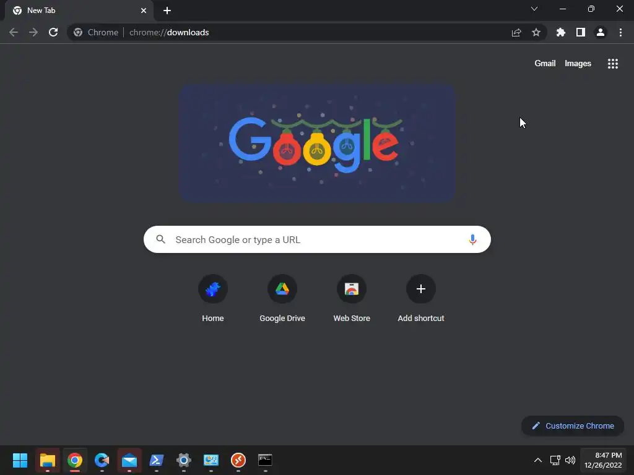
Task: Open the clock showing 8:47 PM
Action: pos(603,460)
